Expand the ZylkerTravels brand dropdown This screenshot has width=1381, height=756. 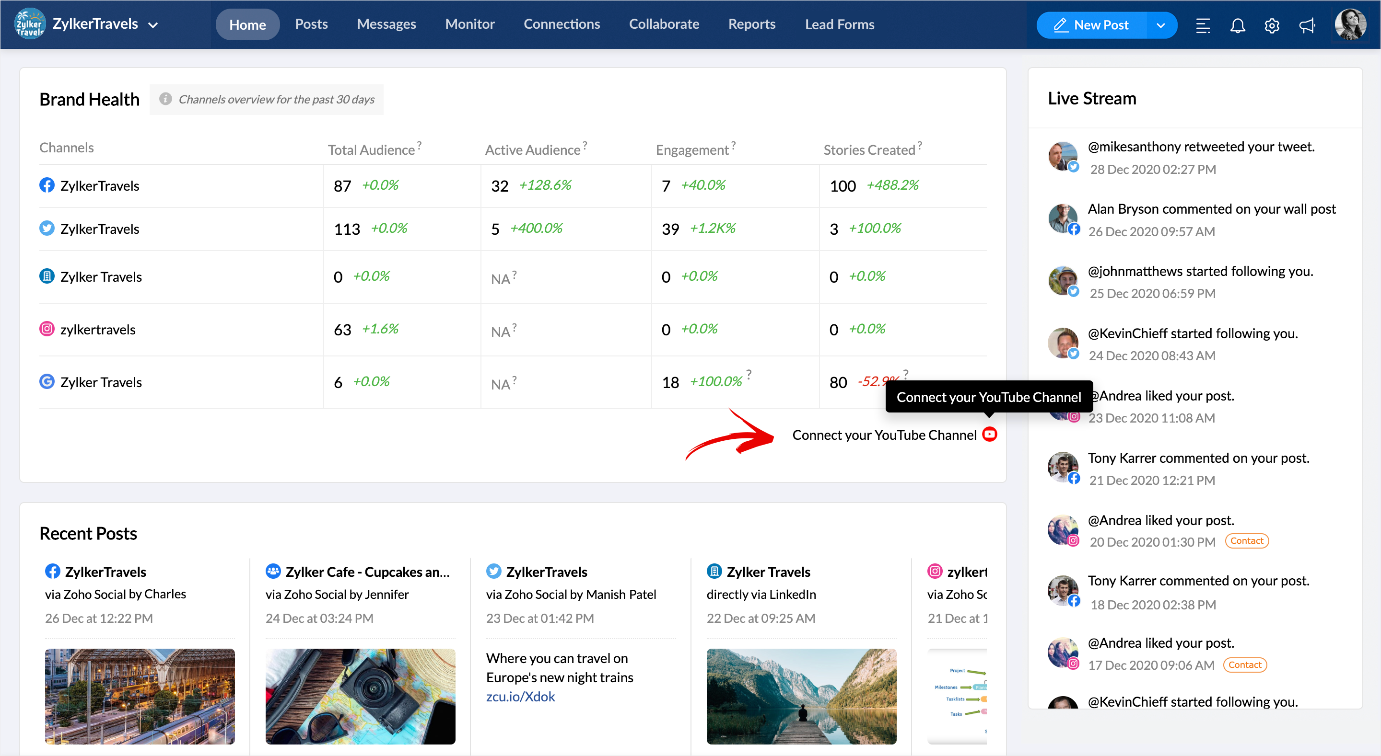(x=153, y=25)
